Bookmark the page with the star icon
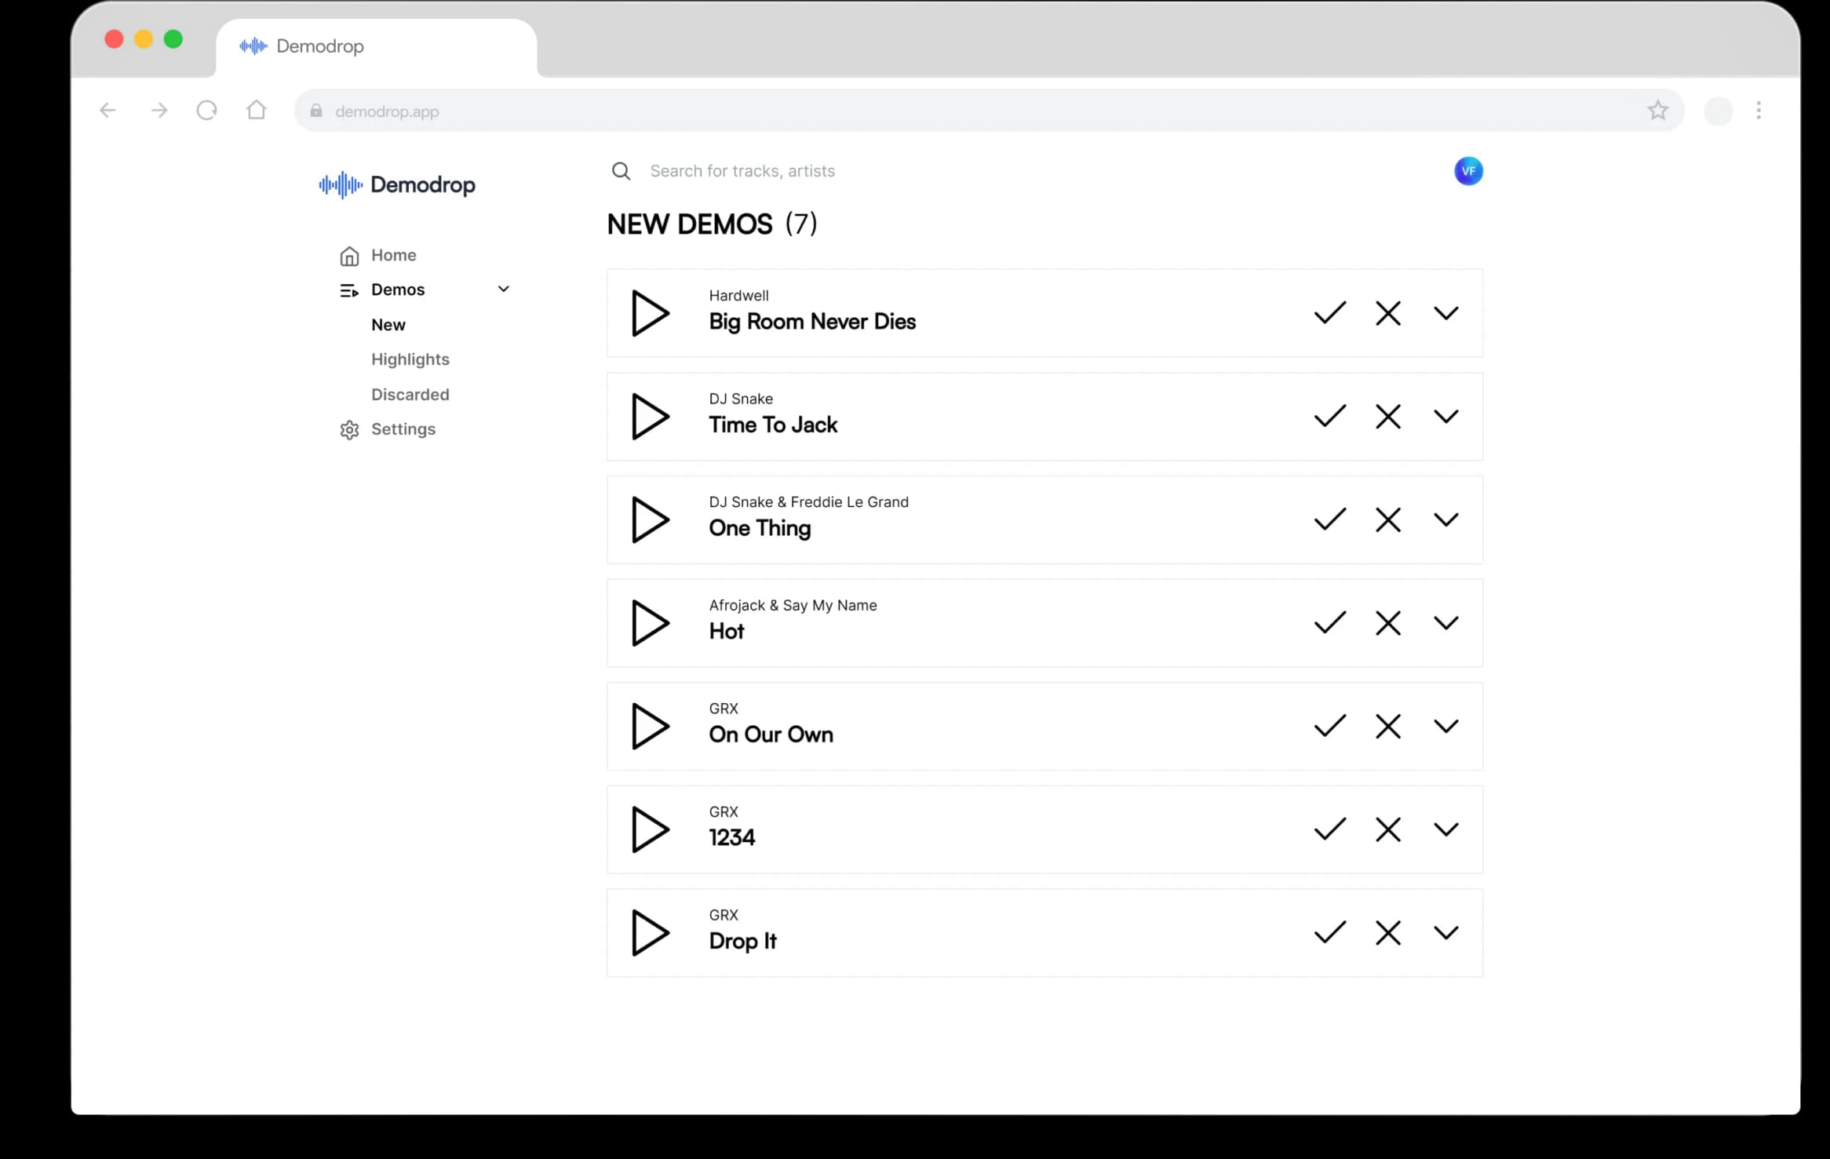The image size is (1830, 1159). pyautogui.click(x=1657, y=111)
